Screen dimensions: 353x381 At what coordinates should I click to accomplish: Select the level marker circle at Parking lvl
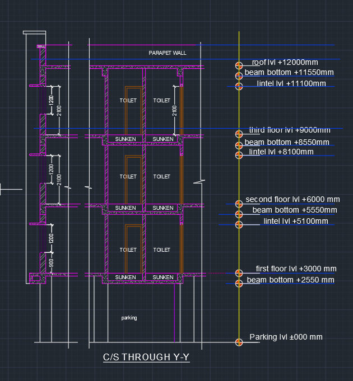pyautogui.click(x=239, y=342)
